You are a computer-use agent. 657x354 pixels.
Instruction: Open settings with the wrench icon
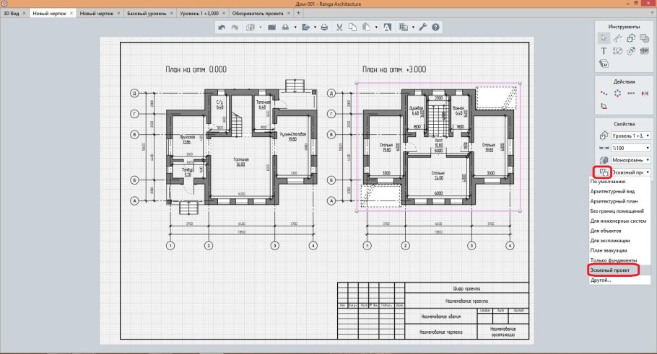click(422, 27)
